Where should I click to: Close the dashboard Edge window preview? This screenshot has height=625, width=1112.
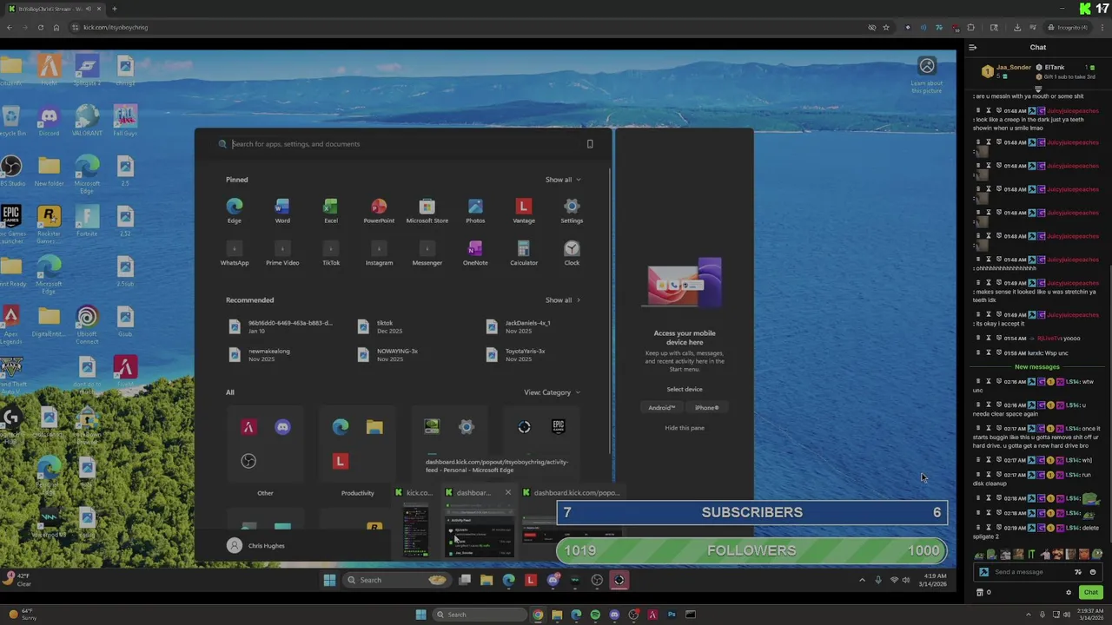pyautogui.click(x=508, y=493)
